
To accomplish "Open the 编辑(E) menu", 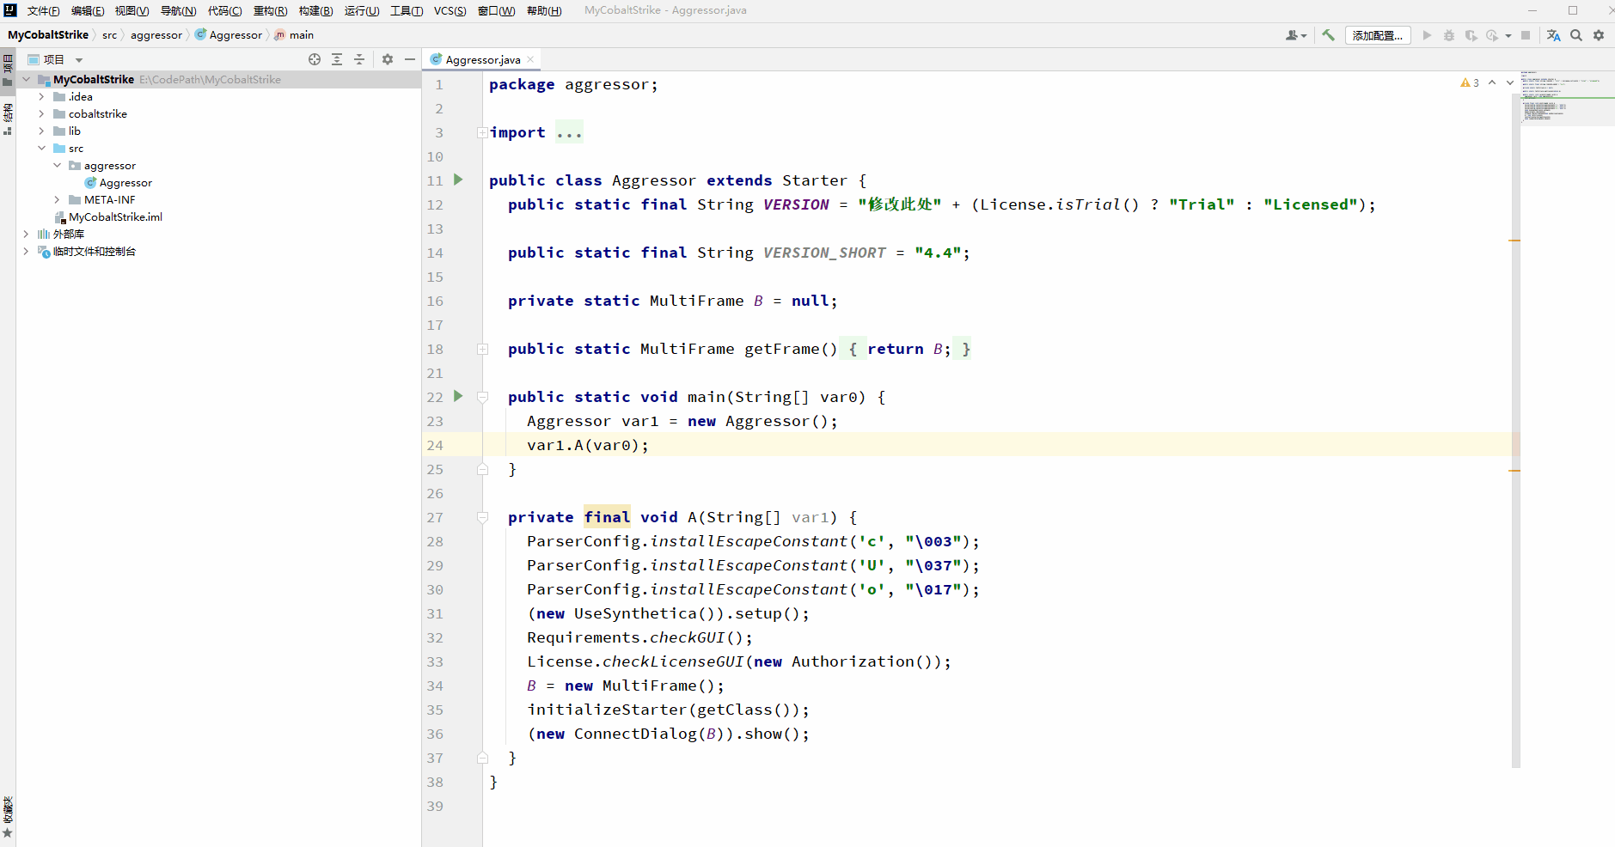I will click(88, 10).
